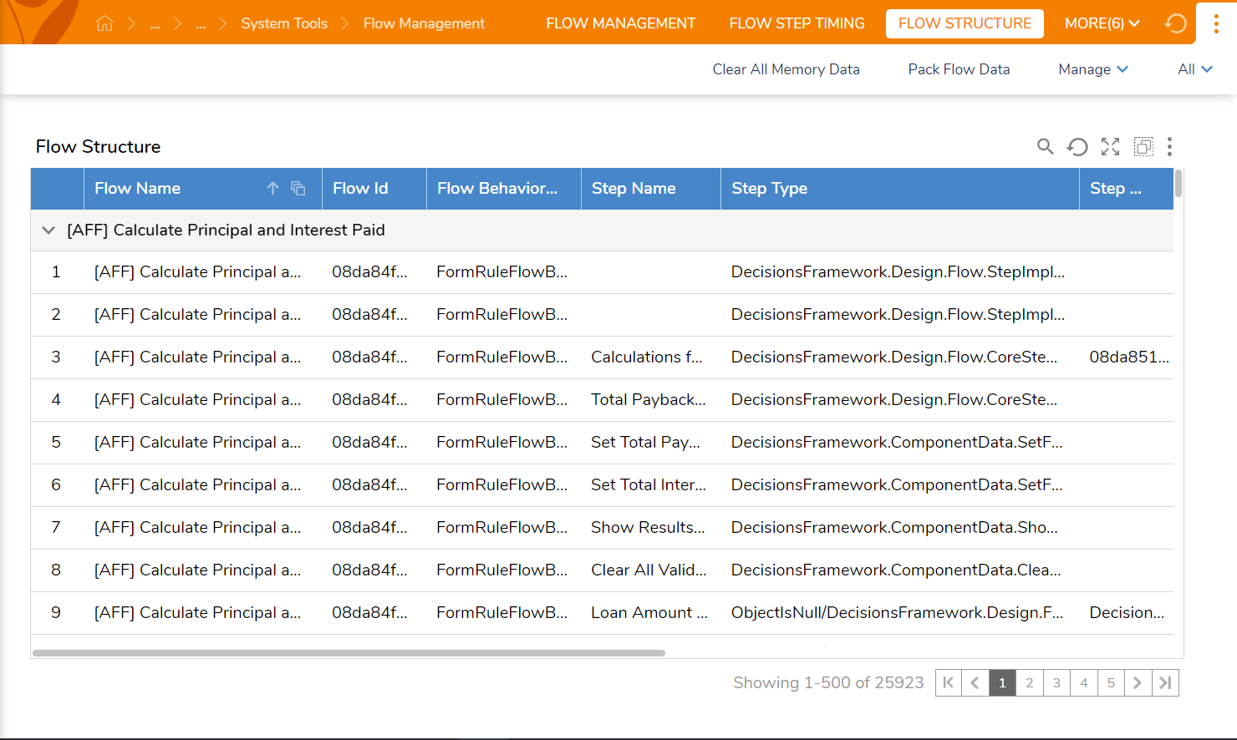The width and height of the screenshot is (1237, 740).
Task: Jump to last page of results
Action: click(1165, 683)
